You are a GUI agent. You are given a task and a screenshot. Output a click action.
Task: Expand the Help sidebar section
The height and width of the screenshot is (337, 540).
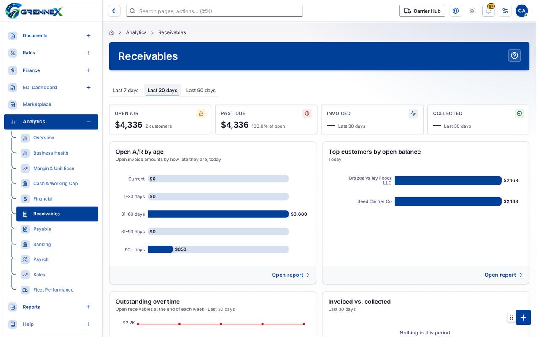coord(89,324)
